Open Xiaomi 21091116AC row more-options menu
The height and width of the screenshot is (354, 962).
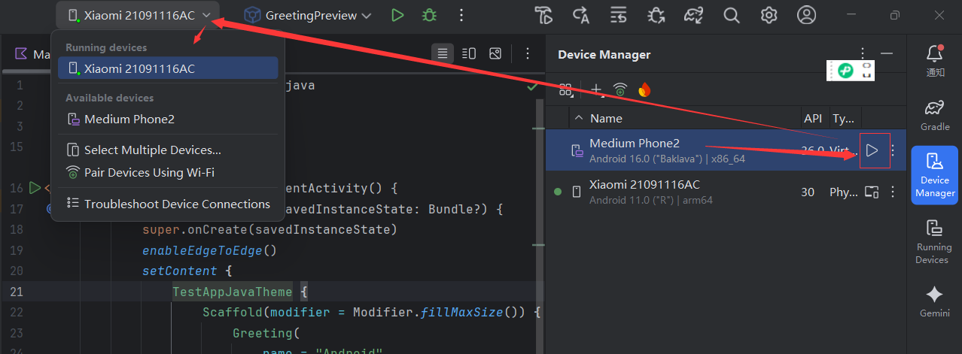(894, 192)
